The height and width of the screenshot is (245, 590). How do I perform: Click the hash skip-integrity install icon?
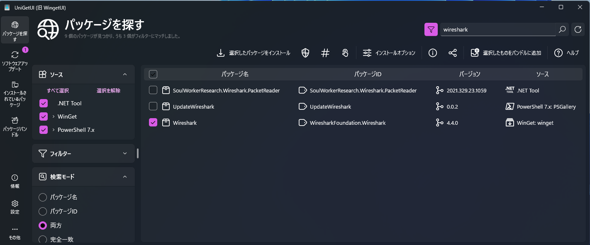[x=325, y=53]
